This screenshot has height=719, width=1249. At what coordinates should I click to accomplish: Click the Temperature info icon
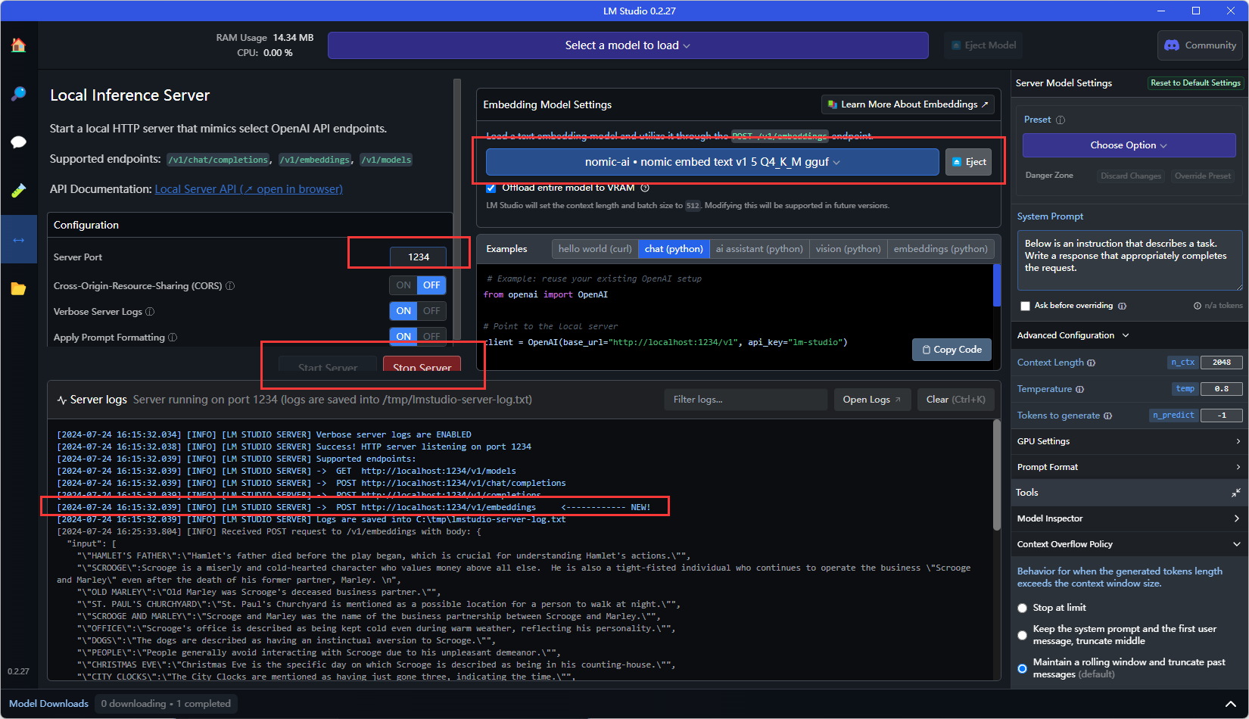[x=1079, y=389]
